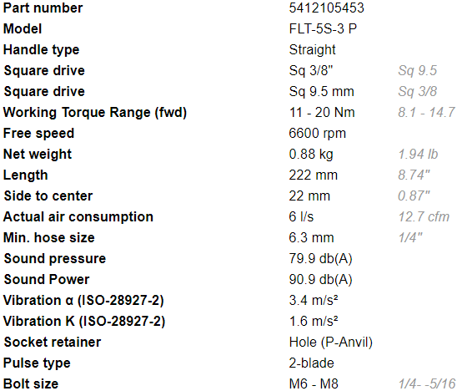Screen dimensions: 457x391
Task: Click the 222 mm length value
Action: click(314, 175)
